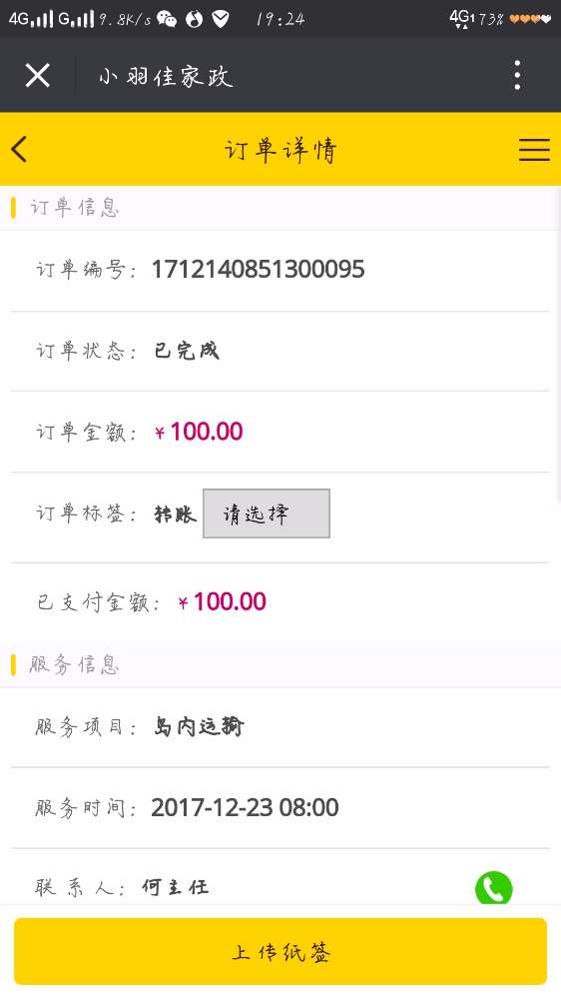Image resolution: width=561 pixels, height=999 pixels.
Task: Tap the battery hearts indicator
Action: point(530,19)
